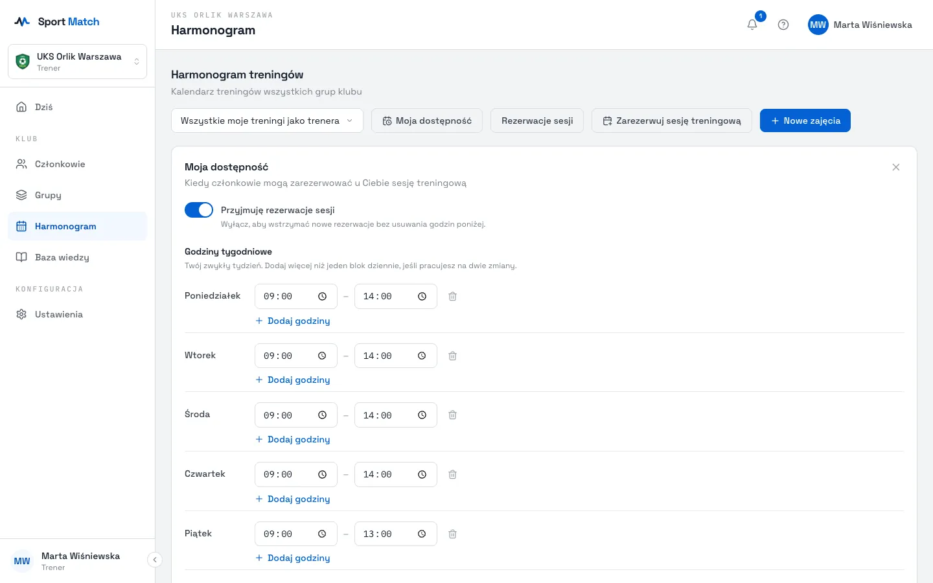Open Ustawienia in sidebar
This screenshot has width=933, height=583.
pos(77,314)
